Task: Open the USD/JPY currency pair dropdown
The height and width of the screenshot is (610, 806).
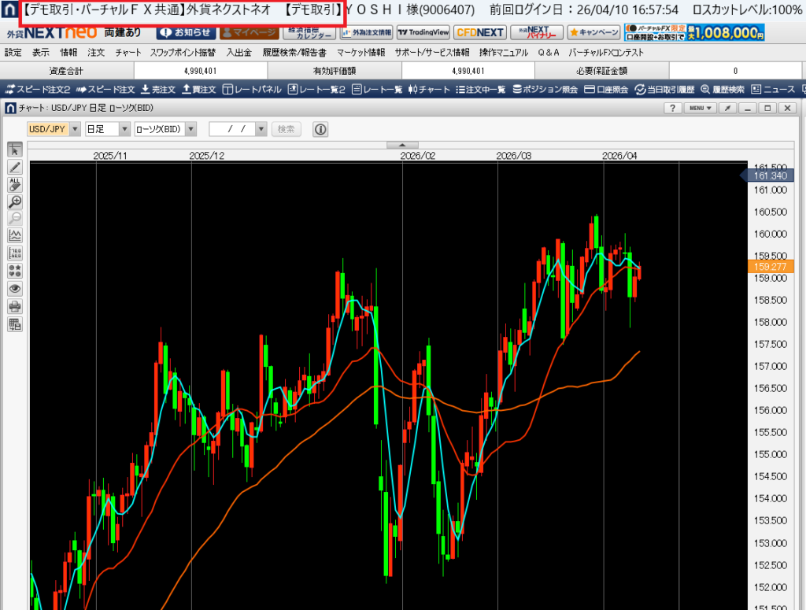Action: coord(54,129)
